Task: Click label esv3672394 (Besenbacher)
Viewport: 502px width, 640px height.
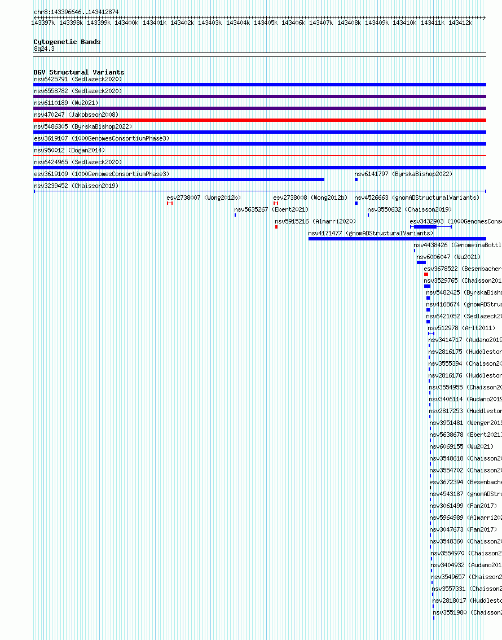Action: point(466,481)
